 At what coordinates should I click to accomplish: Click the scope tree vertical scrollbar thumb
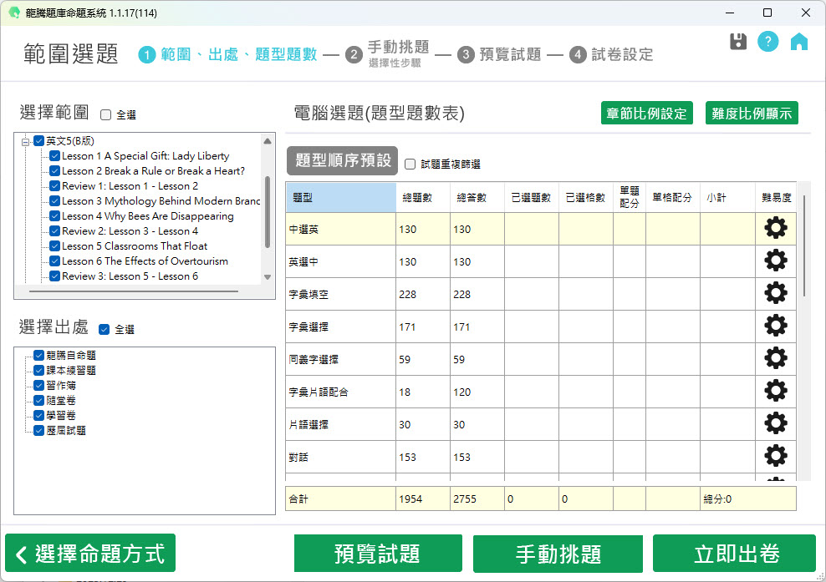[x=268, y=211]
